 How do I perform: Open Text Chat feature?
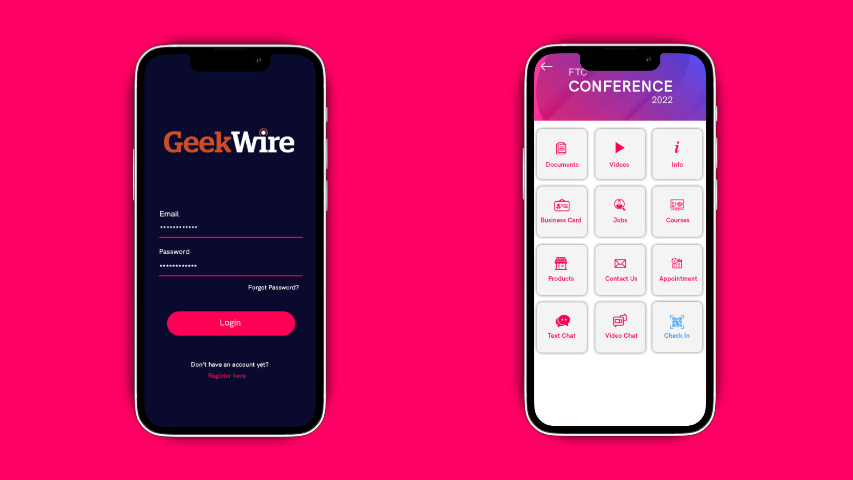tap(561, 327)
